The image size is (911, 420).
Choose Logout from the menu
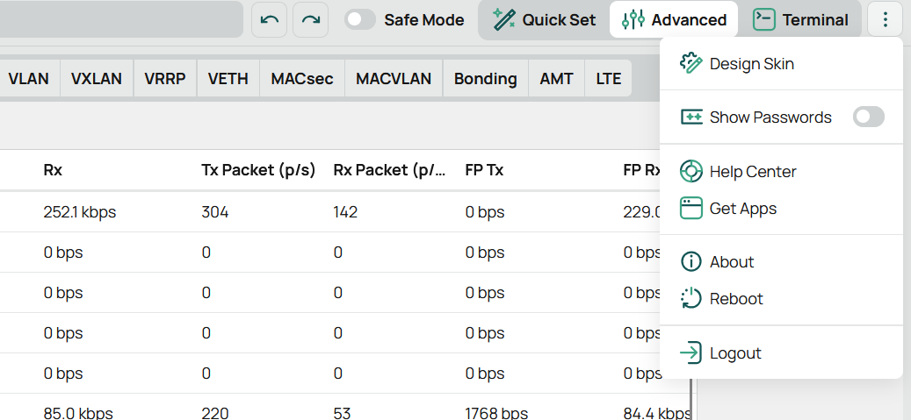[782, 352]
